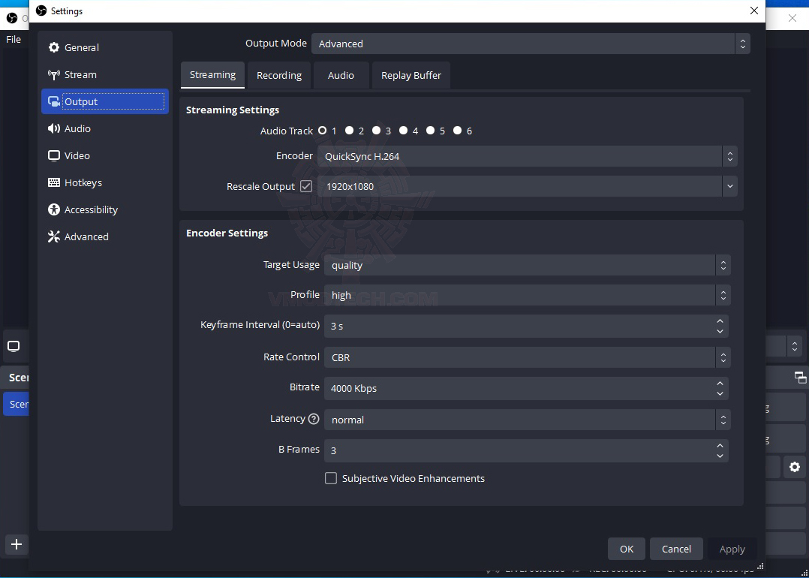
Task: Click the Bitrate input field
Action: click(526, 388)
